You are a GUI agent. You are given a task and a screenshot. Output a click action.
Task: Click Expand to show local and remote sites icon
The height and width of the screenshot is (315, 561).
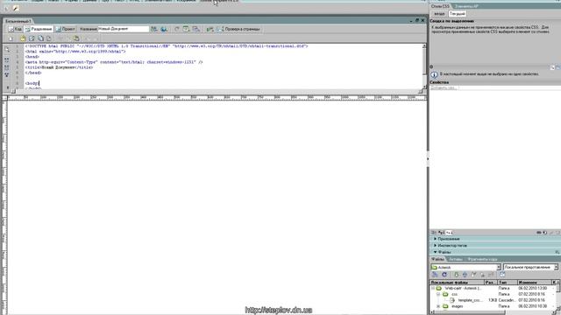502,275
